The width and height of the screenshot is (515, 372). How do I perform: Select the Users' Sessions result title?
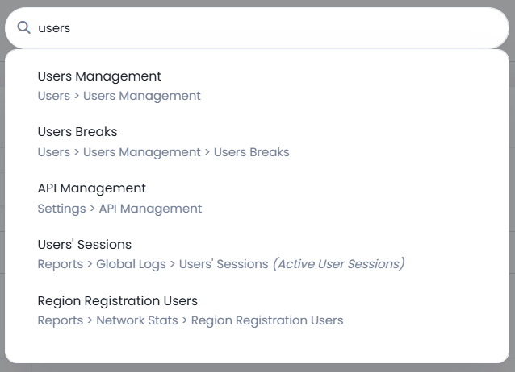point(85,245)
